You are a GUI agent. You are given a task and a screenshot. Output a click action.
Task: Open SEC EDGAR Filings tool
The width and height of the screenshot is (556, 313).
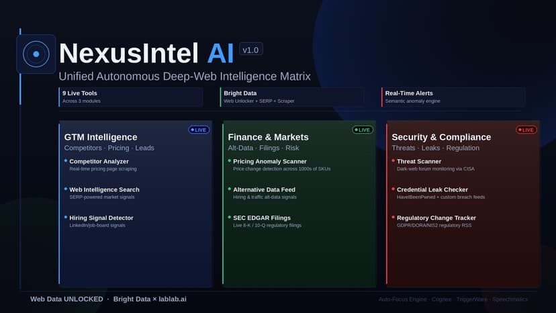(x=262, y=218)
